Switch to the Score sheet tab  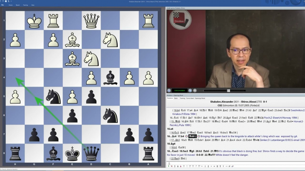[x=190, y=98]
